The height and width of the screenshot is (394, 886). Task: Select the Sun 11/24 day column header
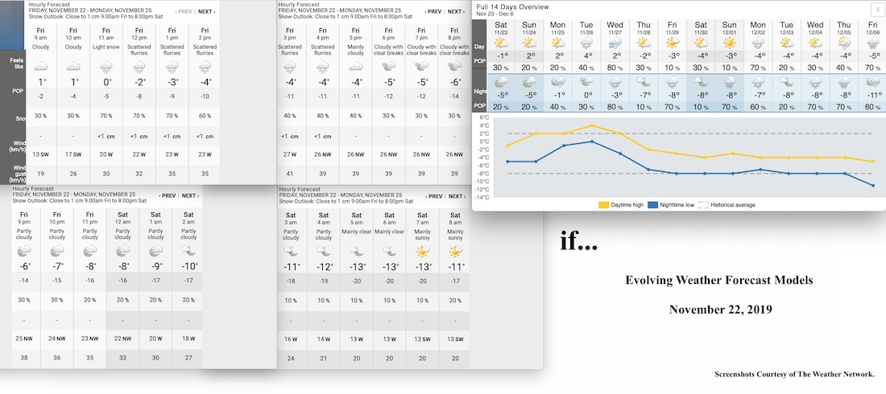tap(529, 28)
